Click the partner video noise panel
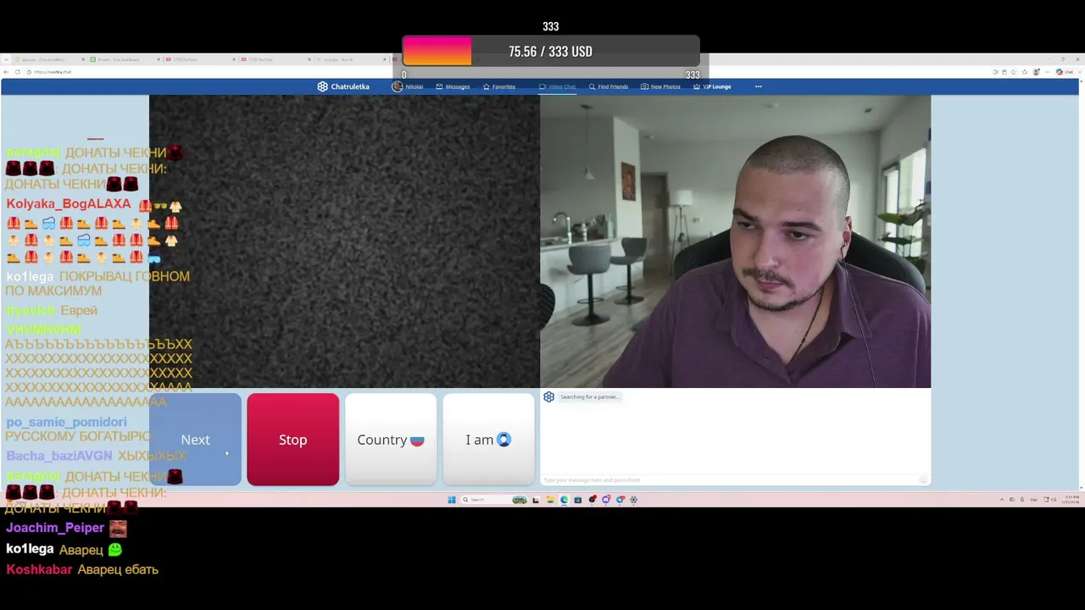The height and width of the screenshot is (610, 1085). point(344,241)
